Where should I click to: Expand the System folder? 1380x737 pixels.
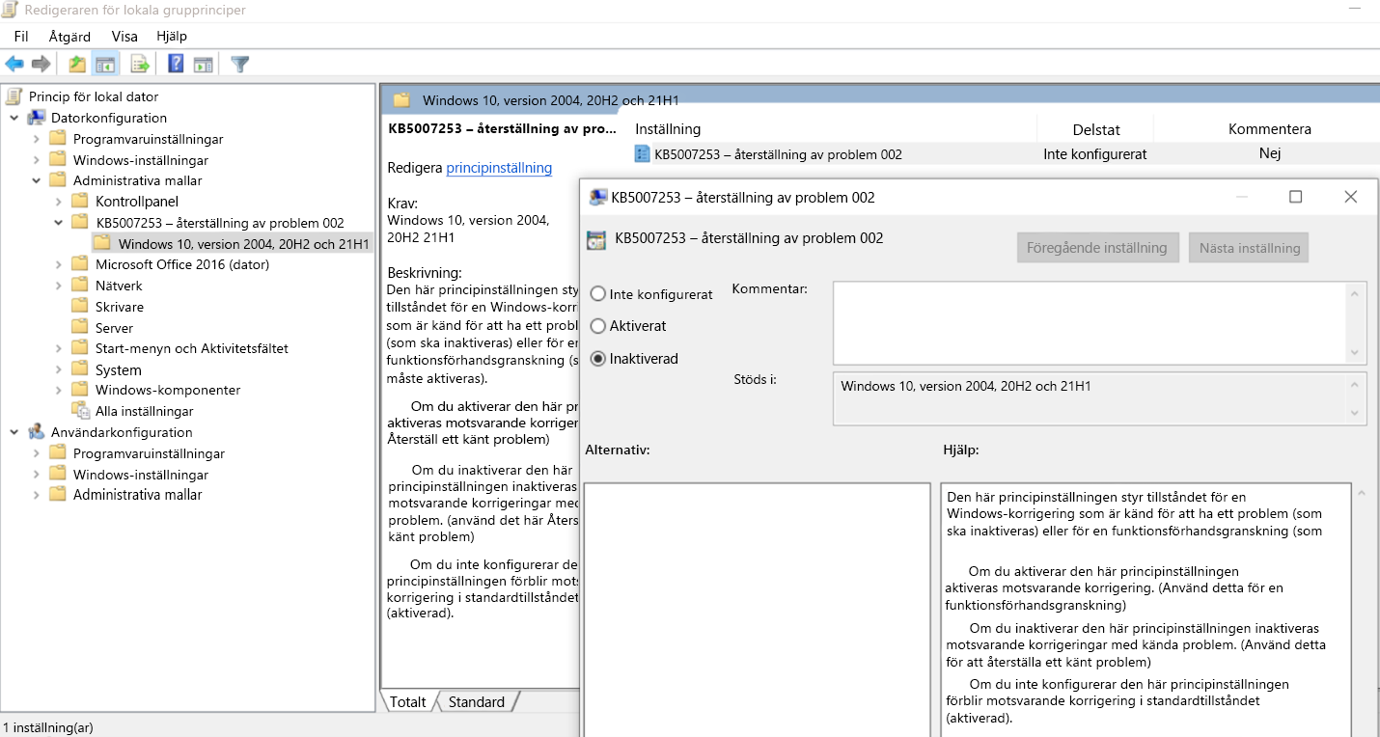click(59, 369)
